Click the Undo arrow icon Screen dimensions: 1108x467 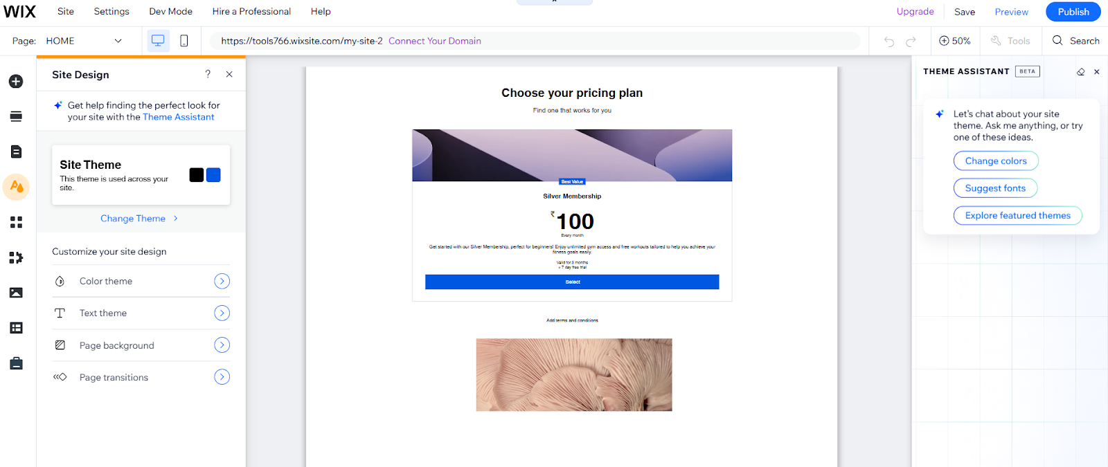point(889,42)
